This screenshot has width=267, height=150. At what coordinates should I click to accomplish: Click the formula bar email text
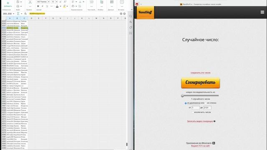(x=37, y=14)
